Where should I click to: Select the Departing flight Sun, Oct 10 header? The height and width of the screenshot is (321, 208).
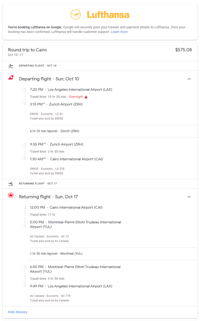coord(49,79)
